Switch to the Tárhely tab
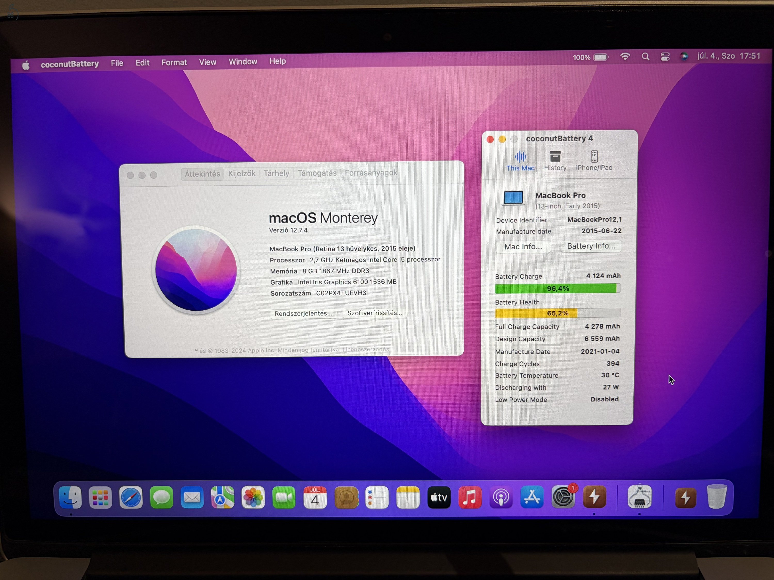Screen dimensions: 774x580 click(x=276, y=173)
